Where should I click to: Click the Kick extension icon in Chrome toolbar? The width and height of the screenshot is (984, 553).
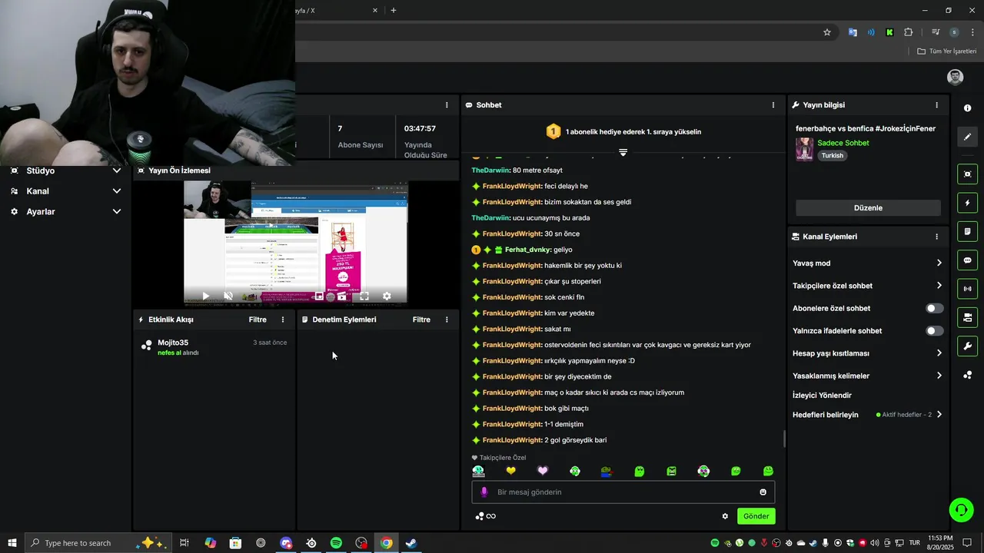click(889, 32)
